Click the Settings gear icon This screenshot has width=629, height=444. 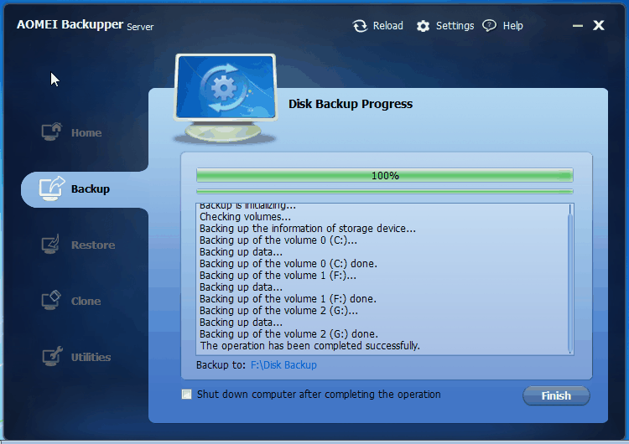(423, 26)
